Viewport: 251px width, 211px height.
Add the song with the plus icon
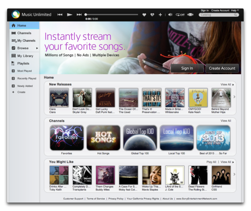160,15
